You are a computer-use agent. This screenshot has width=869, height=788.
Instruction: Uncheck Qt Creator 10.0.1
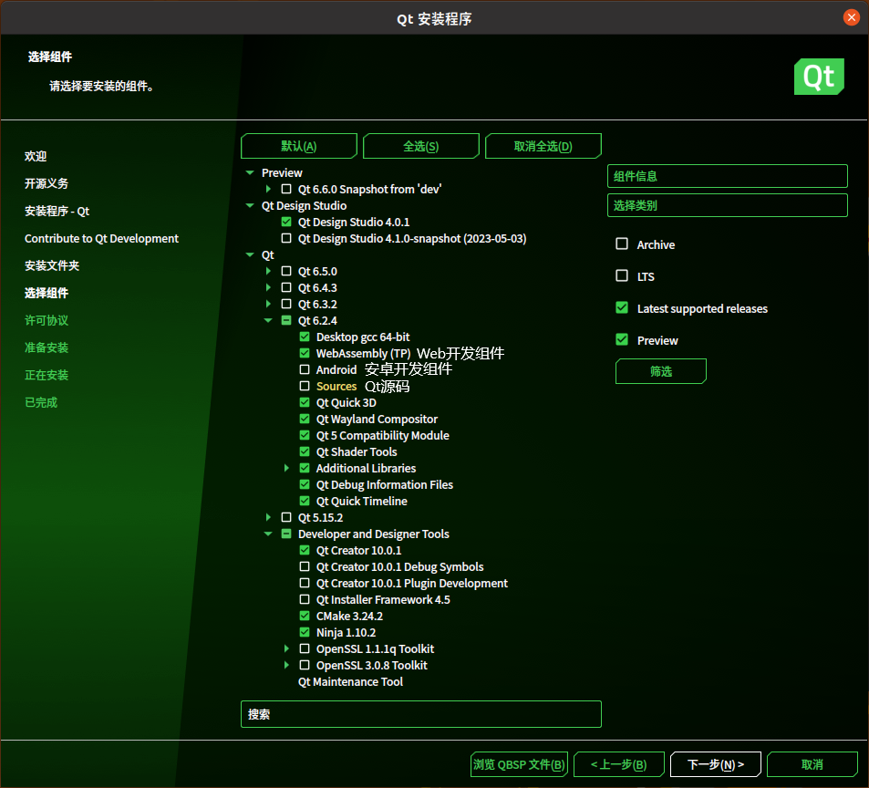pyautogui.click(x=305, y=550)
